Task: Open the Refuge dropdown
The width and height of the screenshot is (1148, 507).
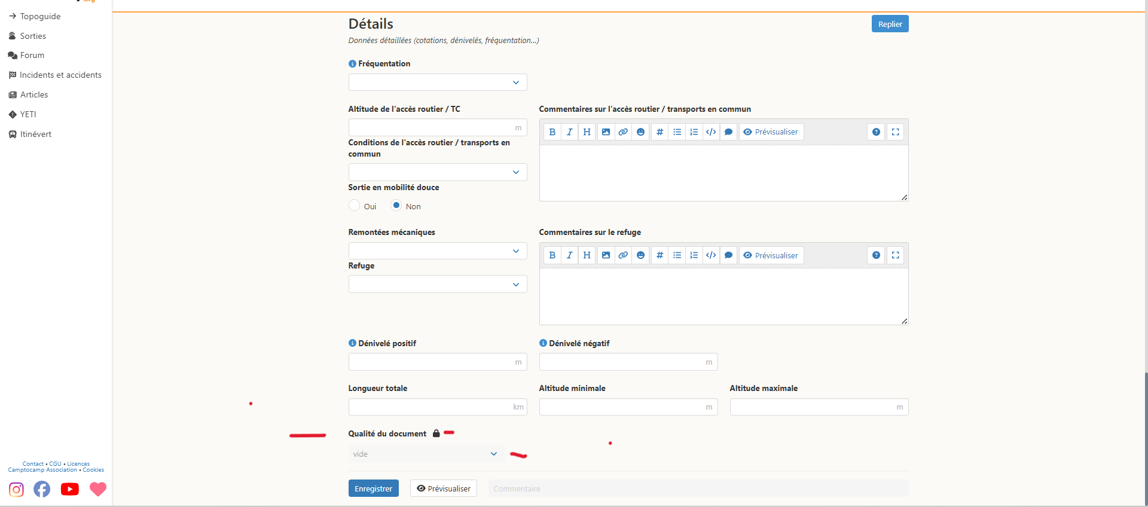Action: coord(437,285)
